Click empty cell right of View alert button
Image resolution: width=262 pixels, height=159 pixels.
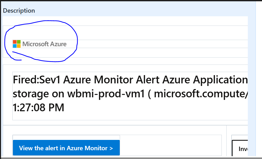[x=171, y=145]
